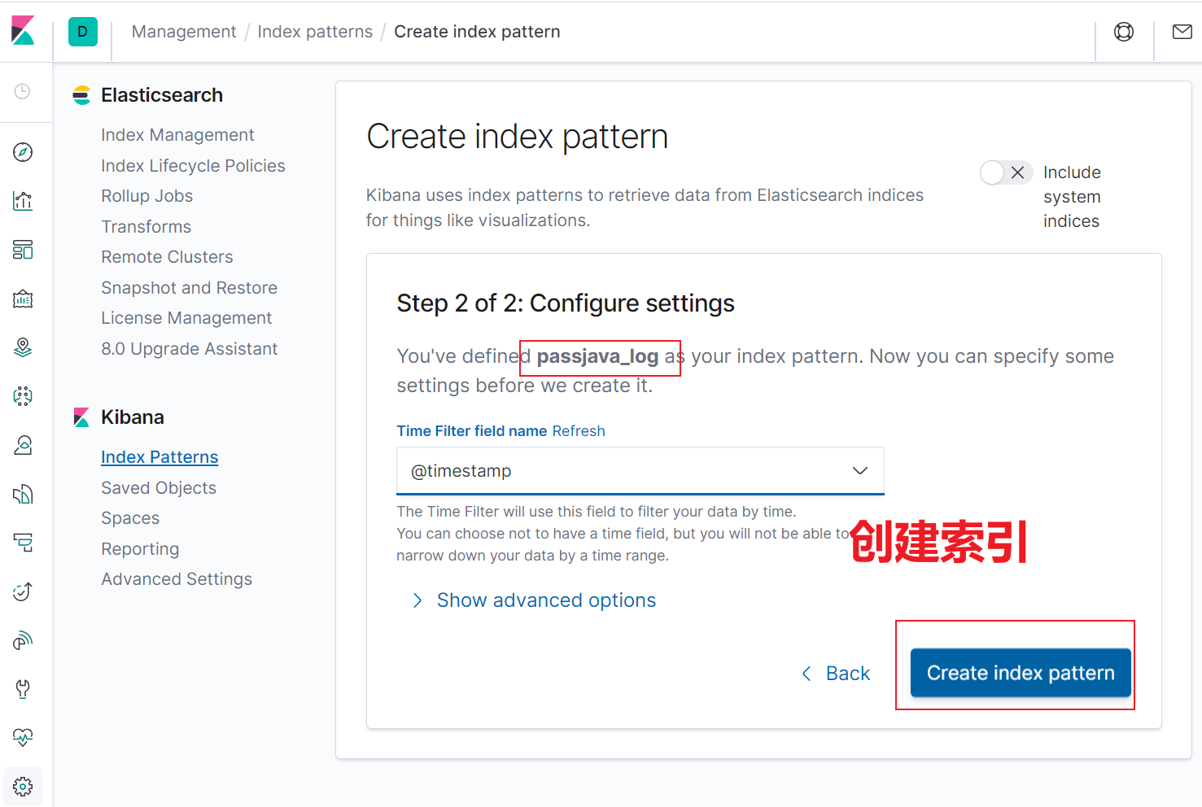Go to Index Management section
Screen dimensions: 1202x807
(x=177, y=135)
